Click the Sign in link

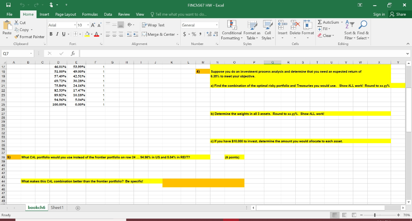[x=379, y=14]
